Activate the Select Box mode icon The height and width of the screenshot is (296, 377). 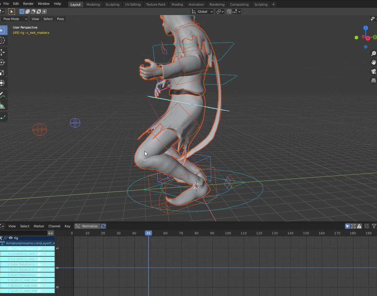pyautogui.click(x=22, y=11)
